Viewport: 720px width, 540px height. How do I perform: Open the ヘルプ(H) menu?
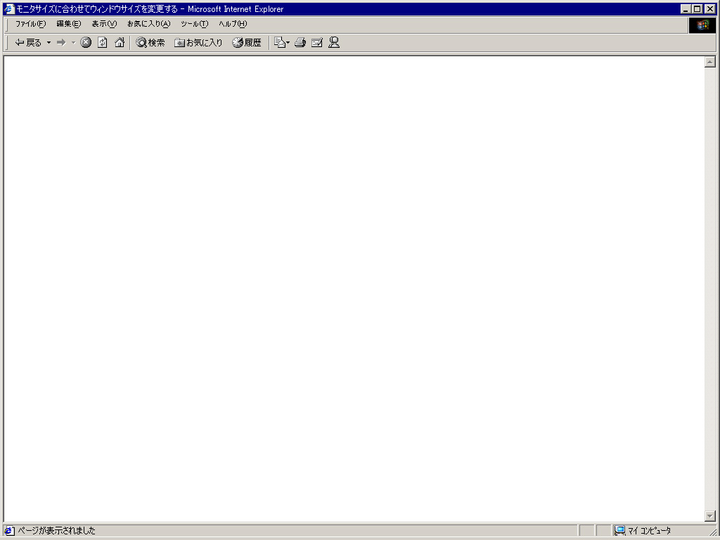click(x=233, y=24)
